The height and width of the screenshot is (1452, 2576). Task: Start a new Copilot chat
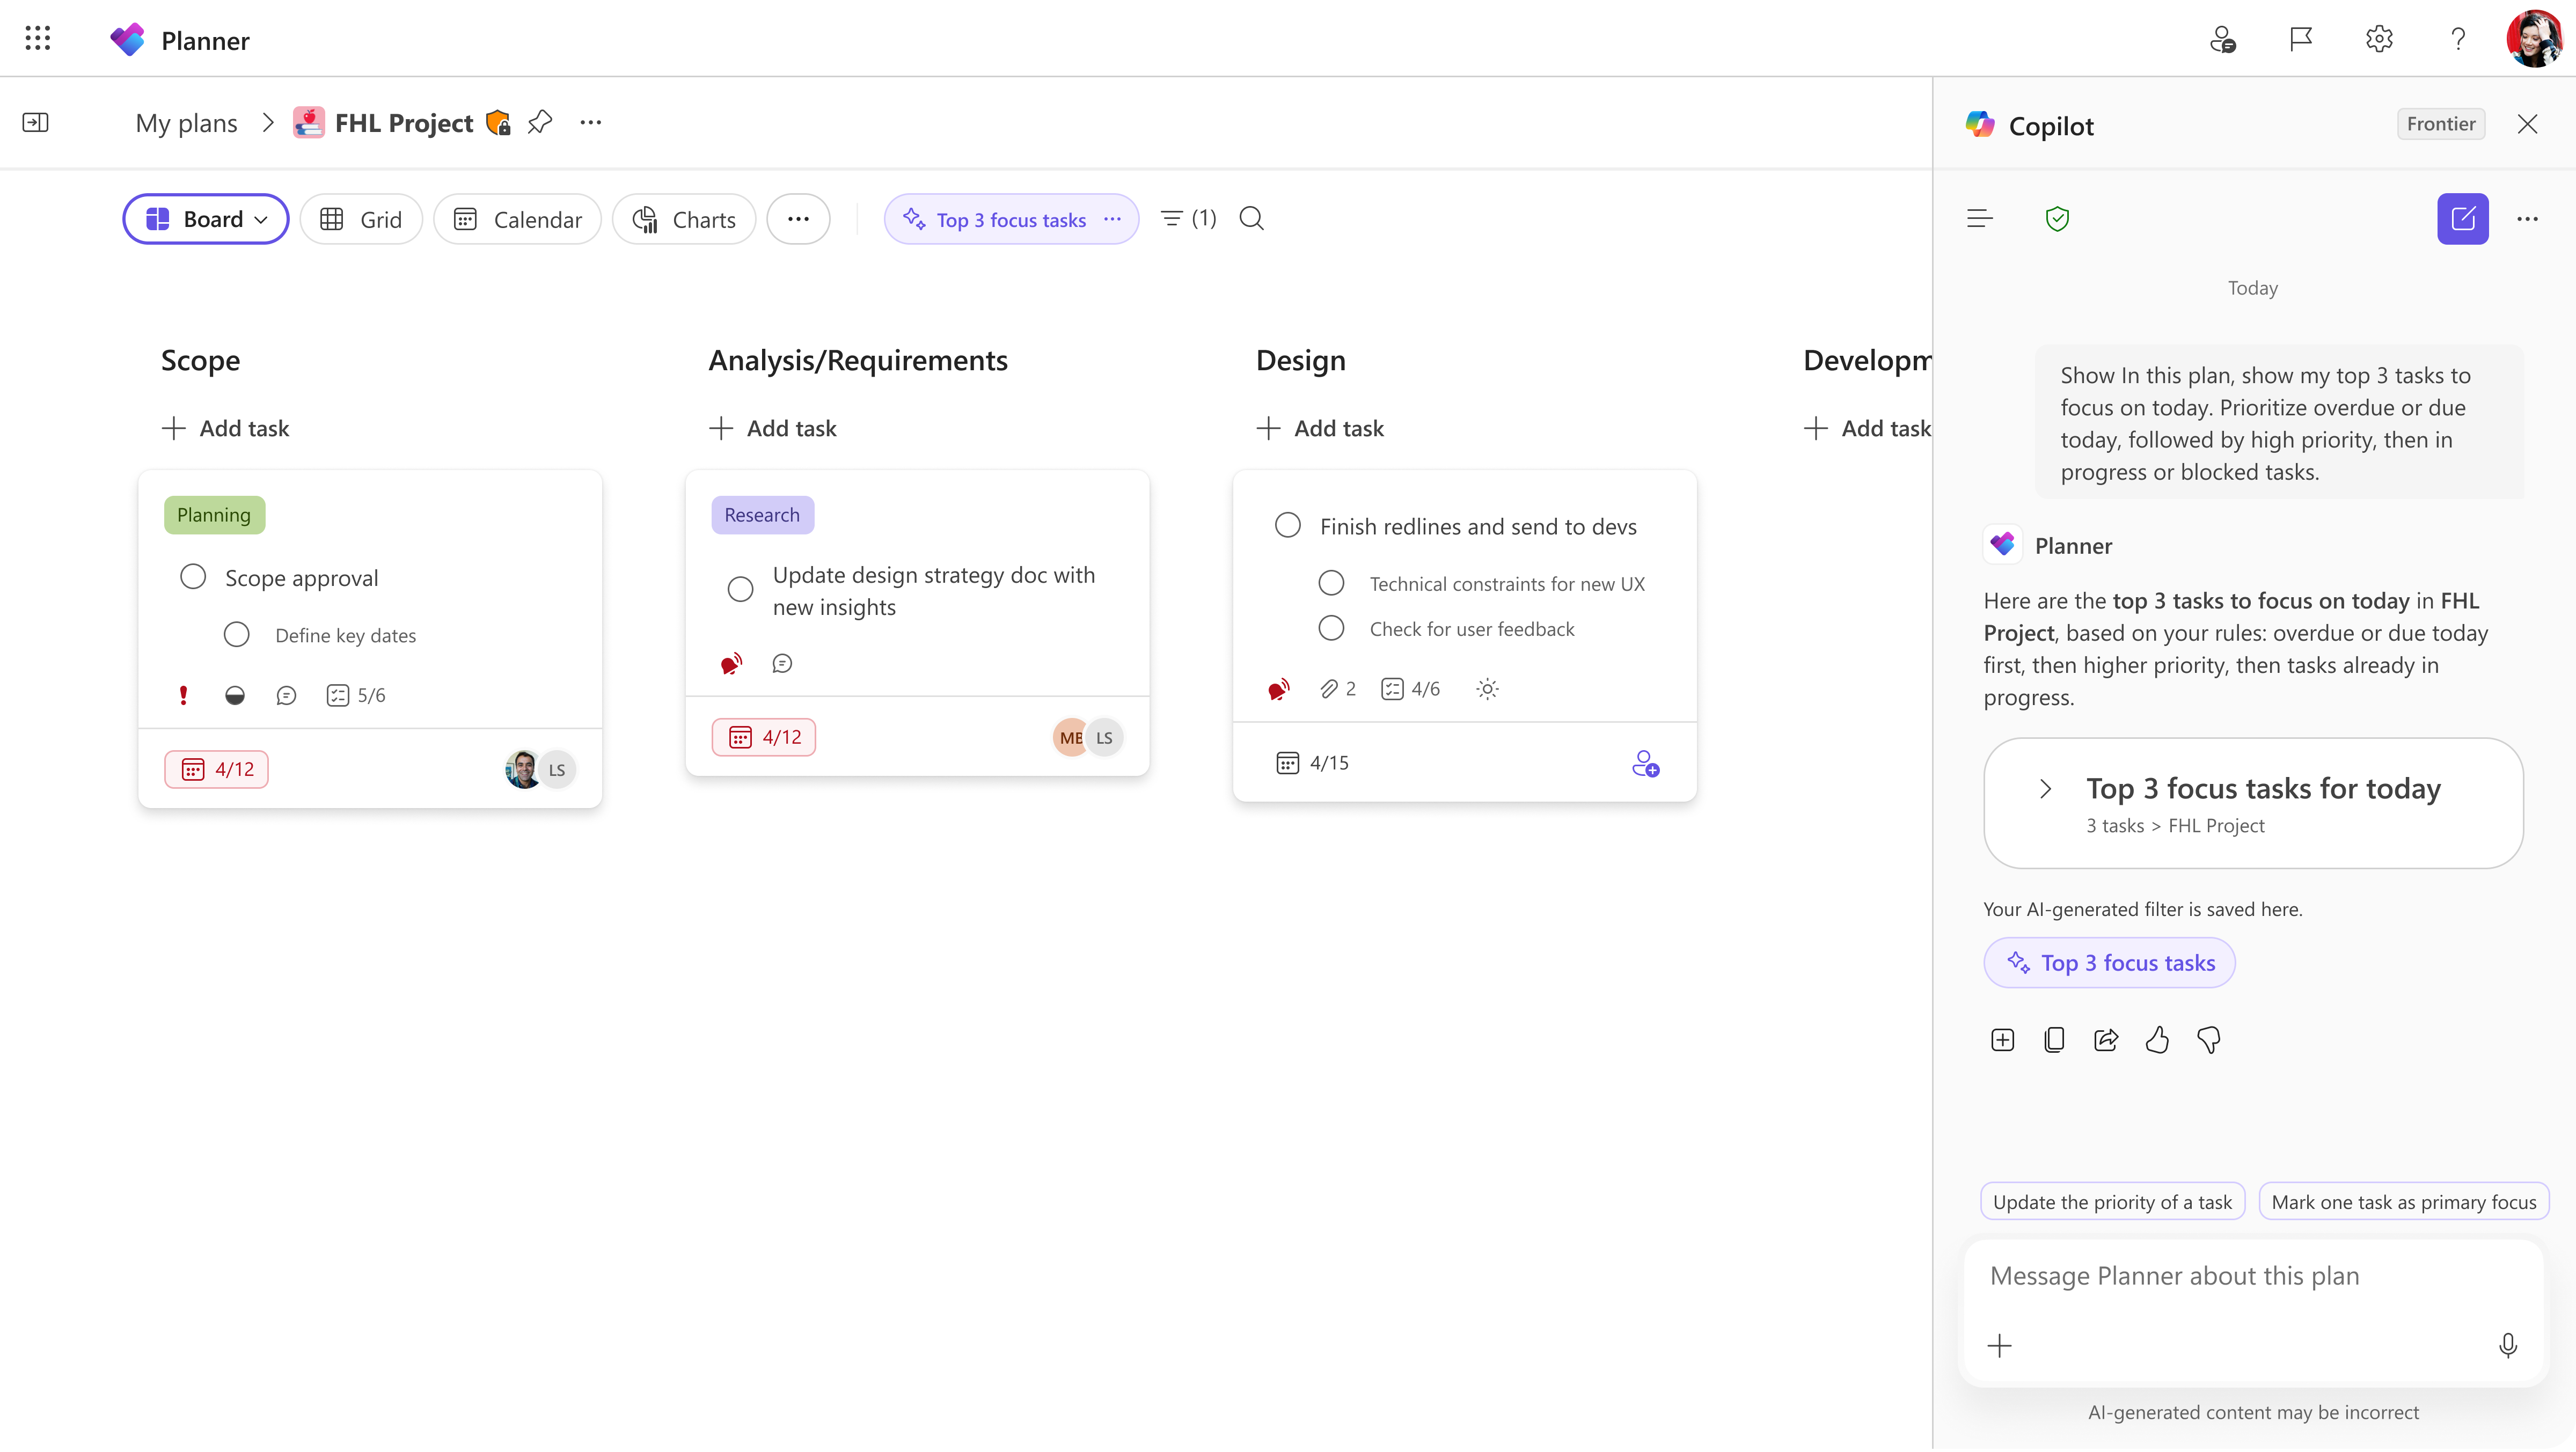coord(2463,219)
